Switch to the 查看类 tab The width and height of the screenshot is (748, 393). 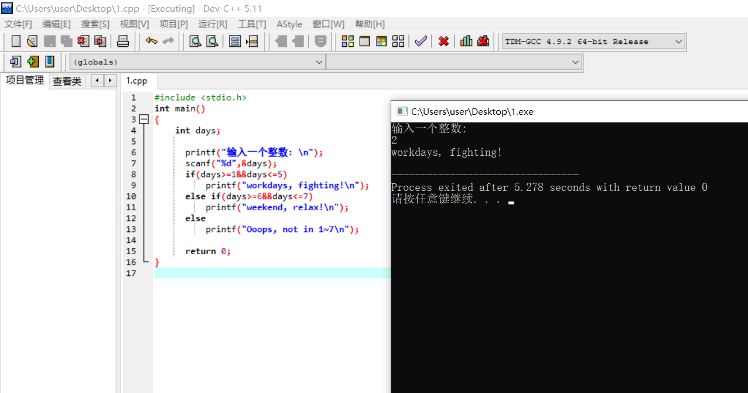[67, 81]
